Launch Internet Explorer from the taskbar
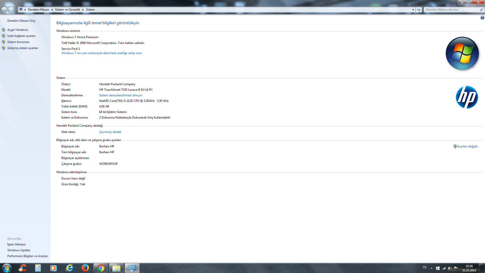 point(69,268)
